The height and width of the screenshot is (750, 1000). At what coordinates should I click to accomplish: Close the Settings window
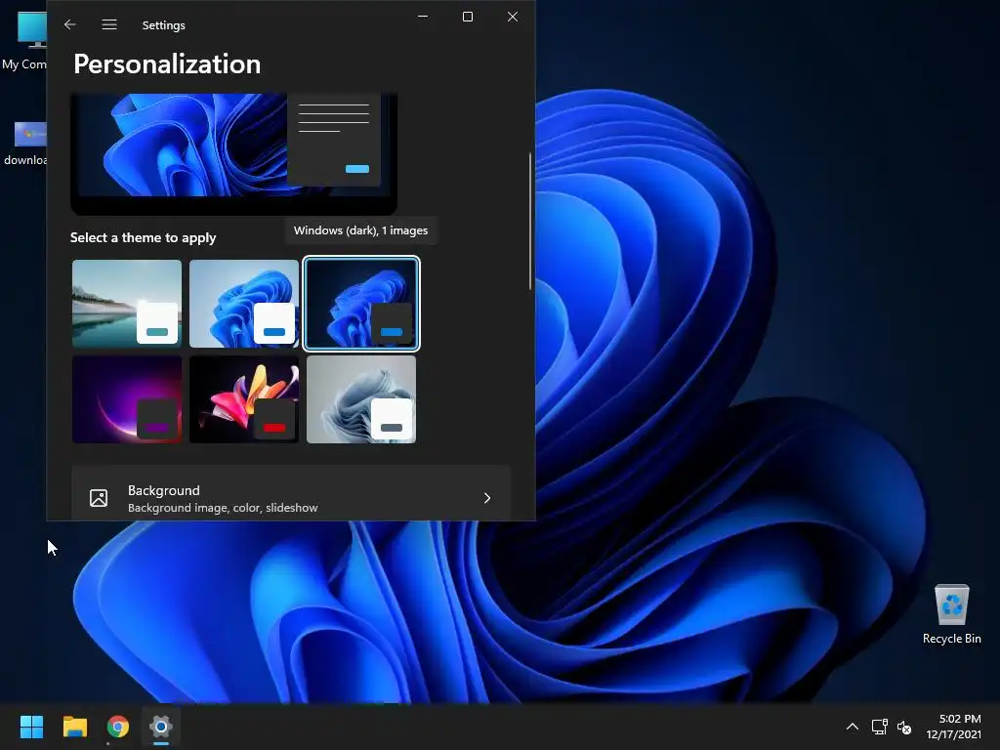pos(513,17)
